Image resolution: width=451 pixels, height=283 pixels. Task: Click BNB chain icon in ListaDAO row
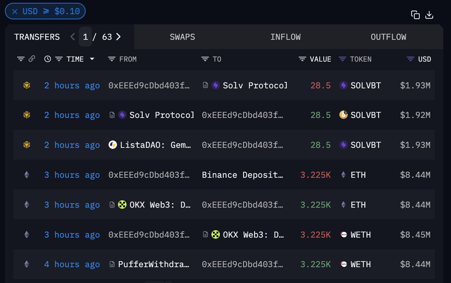[26, 145]
